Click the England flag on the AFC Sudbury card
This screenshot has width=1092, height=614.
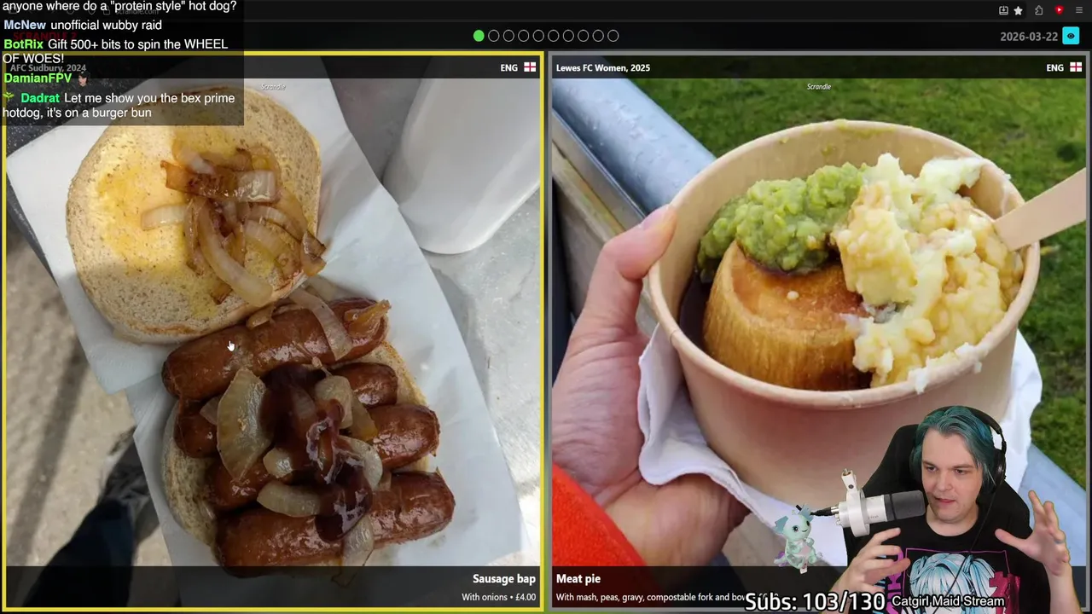pos(530,67)
